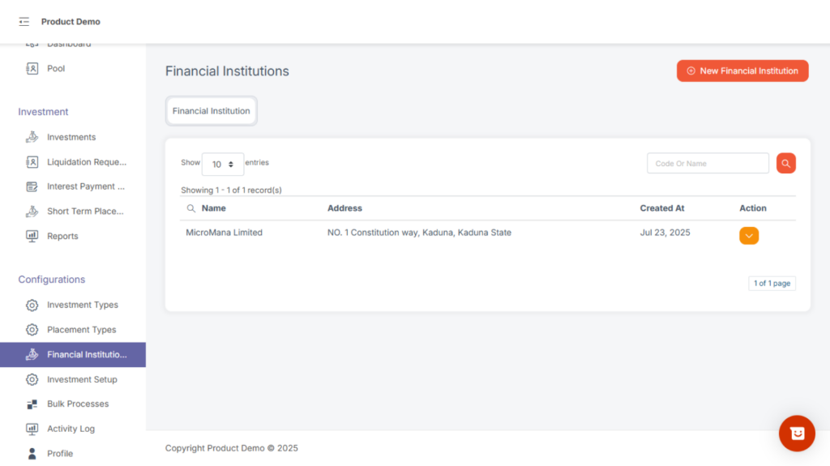This screenshot has height=466, width=830.
Task: Click the New Financial Institution button
Action: 742,71
